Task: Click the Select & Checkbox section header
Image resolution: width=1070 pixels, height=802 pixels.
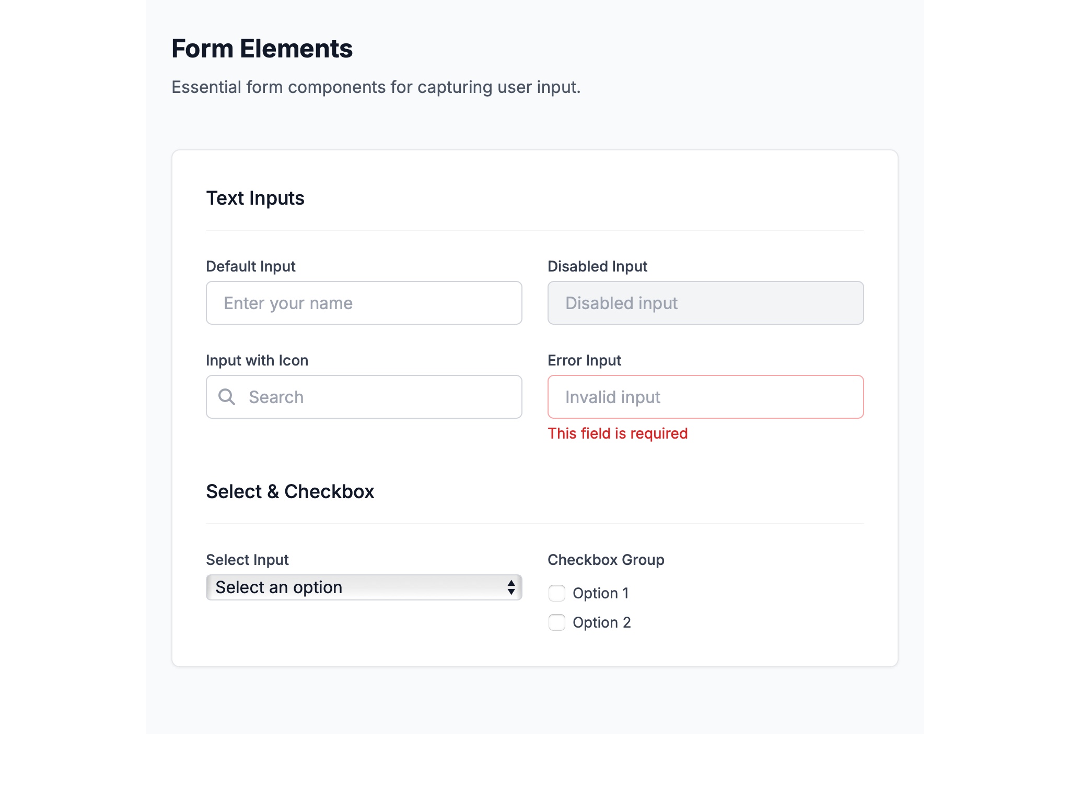Action: pos(290,491)
